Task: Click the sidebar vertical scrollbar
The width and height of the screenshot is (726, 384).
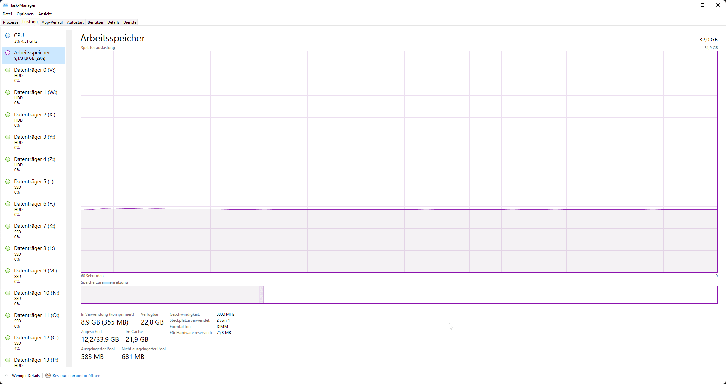Action: [69, 162]
